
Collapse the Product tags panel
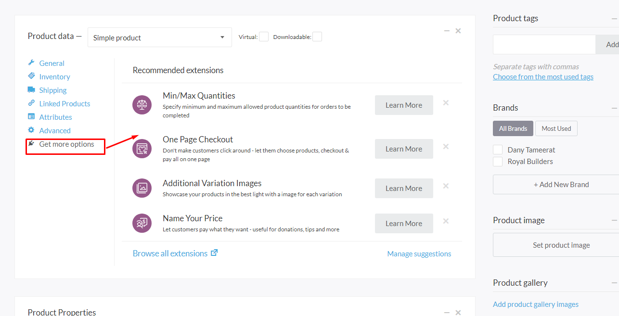tap(614, 19)
